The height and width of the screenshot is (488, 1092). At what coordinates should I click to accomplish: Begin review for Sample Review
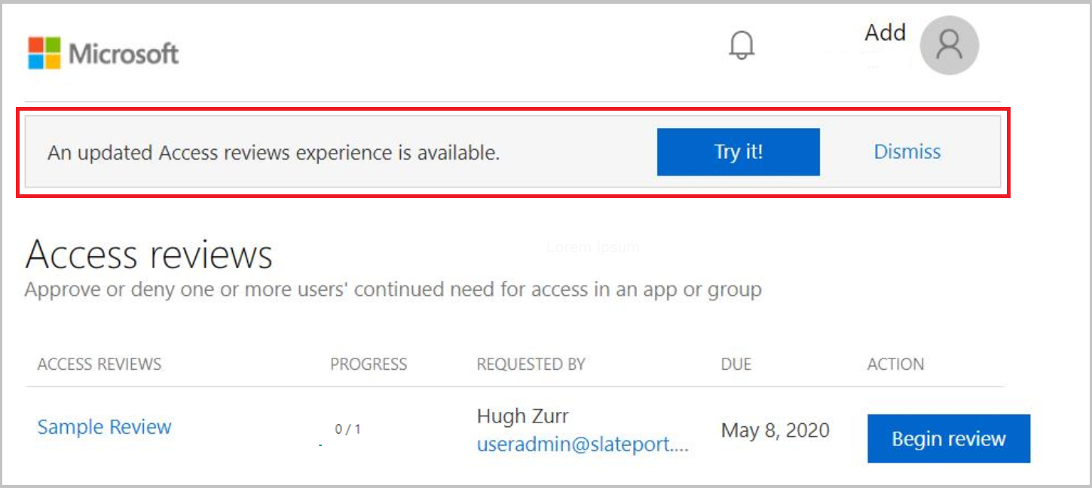pyautogui.click(x=949, y=438)
